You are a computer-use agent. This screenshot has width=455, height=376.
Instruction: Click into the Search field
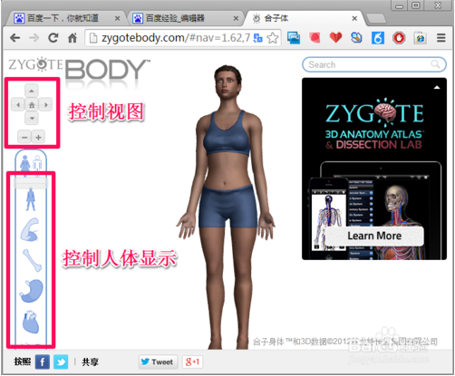373,64
